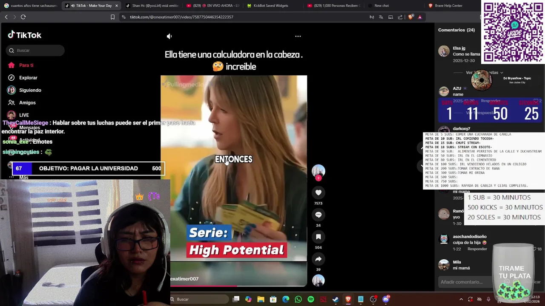Screen dimensions: 545x306
Task: Click the Windows taskbar Buscar search box
Action: (199, 299)
